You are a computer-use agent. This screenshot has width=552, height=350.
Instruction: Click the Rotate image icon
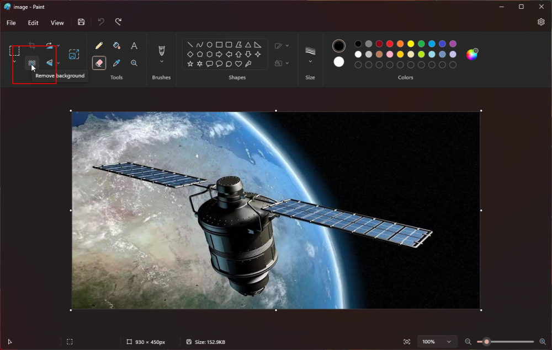(x=49, y=45)
